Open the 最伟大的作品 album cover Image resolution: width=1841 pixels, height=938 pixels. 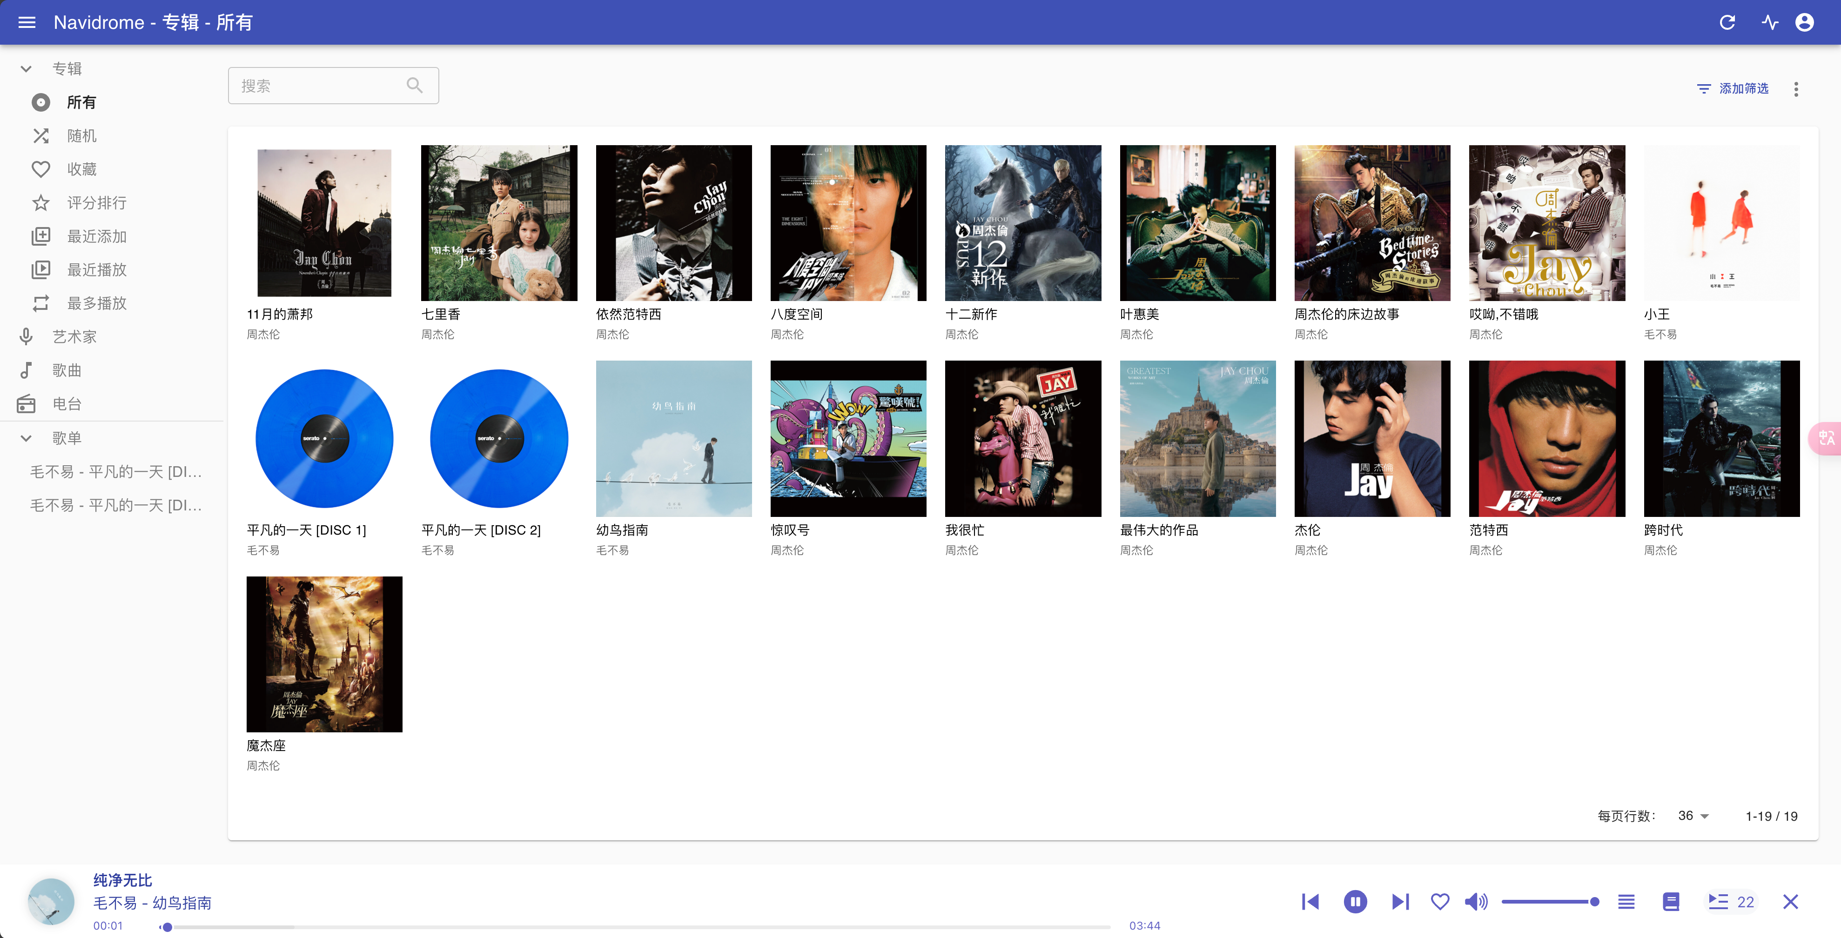[1198, 439]
